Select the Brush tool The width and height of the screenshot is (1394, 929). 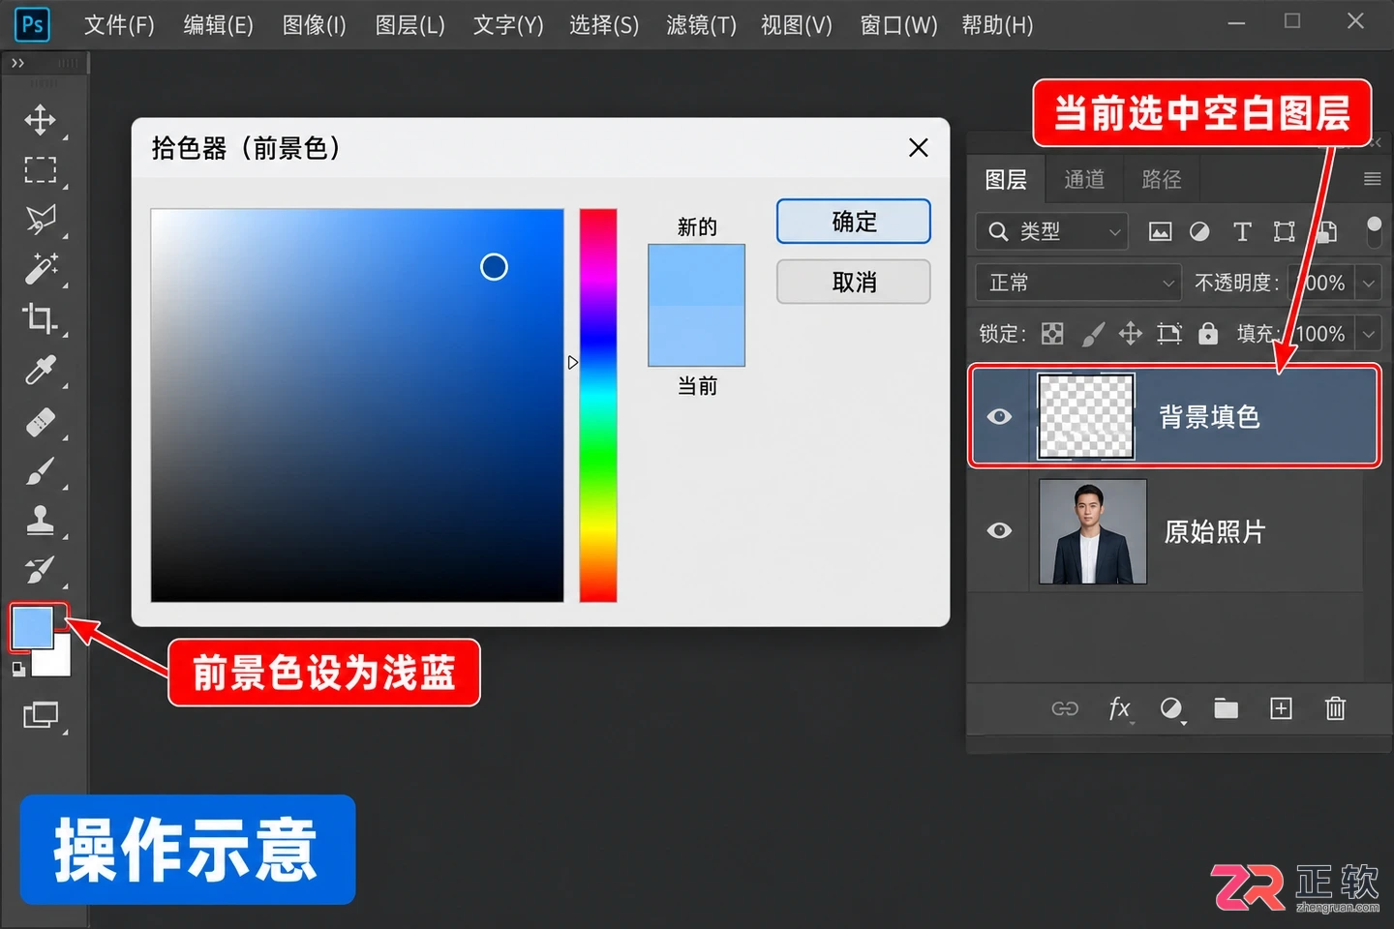point(40,471)
